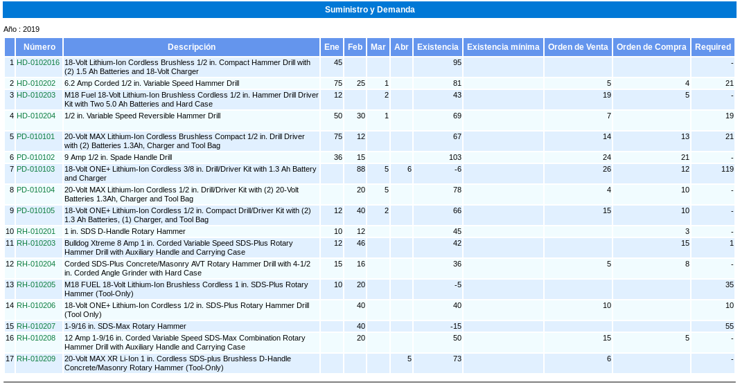Open item link PD-010103

(35, 169)
